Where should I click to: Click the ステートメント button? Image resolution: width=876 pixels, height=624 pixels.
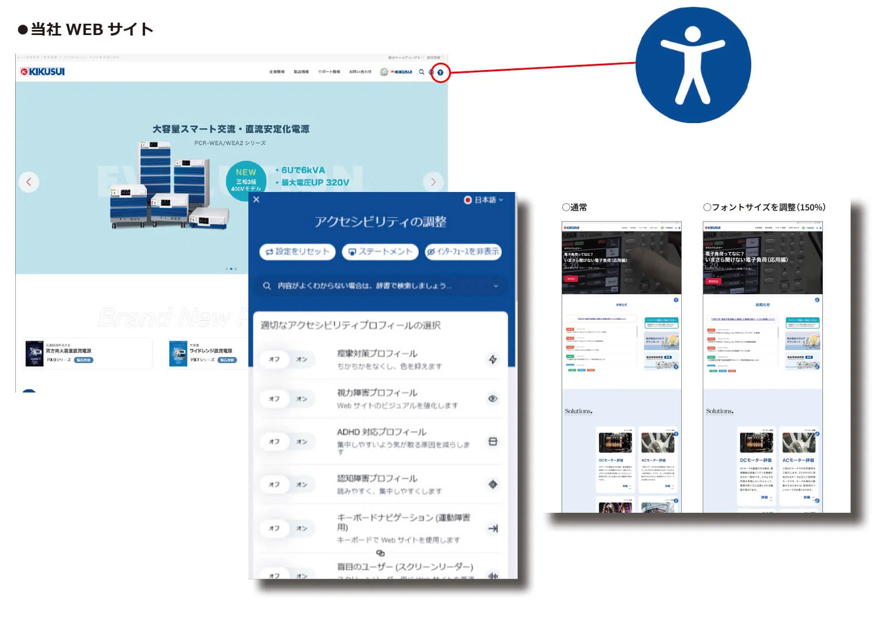click(380, 251)
